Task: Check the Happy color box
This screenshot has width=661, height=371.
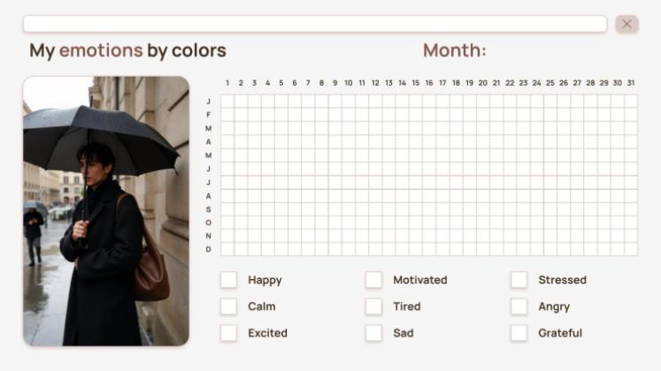Action: tap(229, 280)
